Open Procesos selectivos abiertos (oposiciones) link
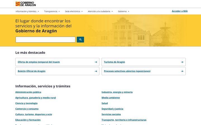This screenshot has height=125, width=201. (x=127, y=71)
